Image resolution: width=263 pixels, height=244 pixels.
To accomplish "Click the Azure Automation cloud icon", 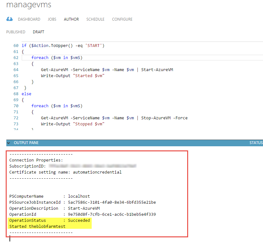I will 10,19.
